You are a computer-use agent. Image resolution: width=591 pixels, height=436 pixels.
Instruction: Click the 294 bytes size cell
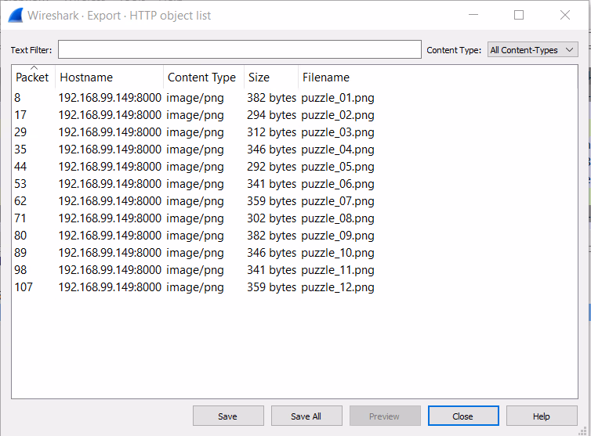point(271,115)
